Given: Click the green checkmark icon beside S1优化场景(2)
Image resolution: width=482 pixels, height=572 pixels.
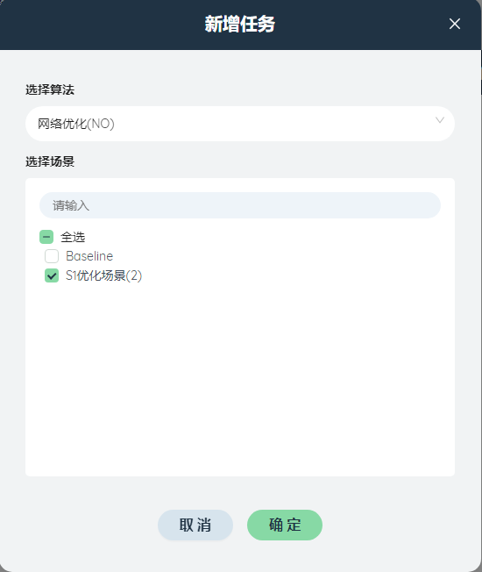Looking at the screenshot, I should 52,275.
